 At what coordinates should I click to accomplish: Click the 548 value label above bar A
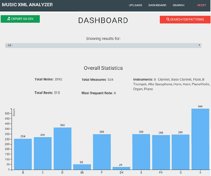click(x=200, y=106)
